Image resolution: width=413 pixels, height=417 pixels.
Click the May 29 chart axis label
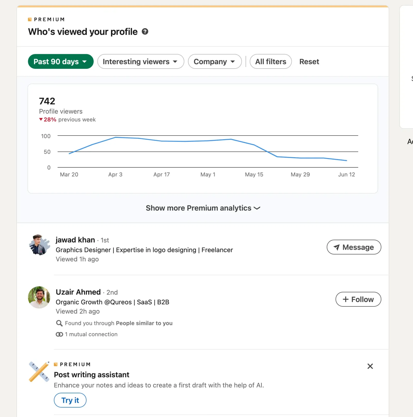(300, 174)
